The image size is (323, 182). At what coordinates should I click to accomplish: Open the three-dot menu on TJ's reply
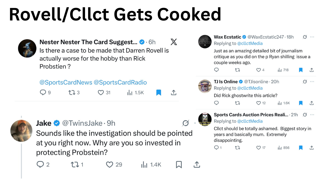(x=312, y=82)
